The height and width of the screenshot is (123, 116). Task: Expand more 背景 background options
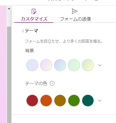(100, 65)
